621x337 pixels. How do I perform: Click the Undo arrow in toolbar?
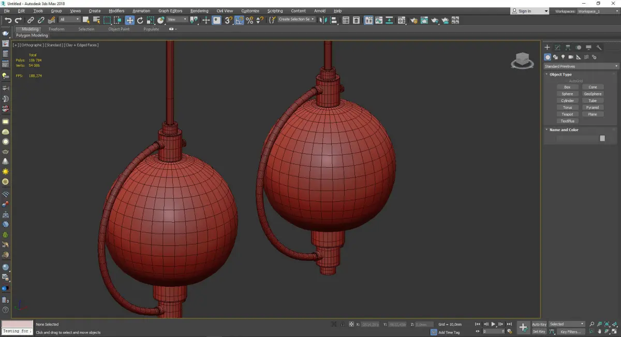pos(8,20)
